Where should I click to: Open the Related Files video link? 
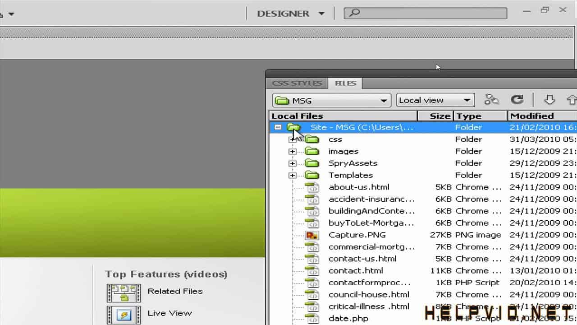pyautogui.click(x=175, y=292)
